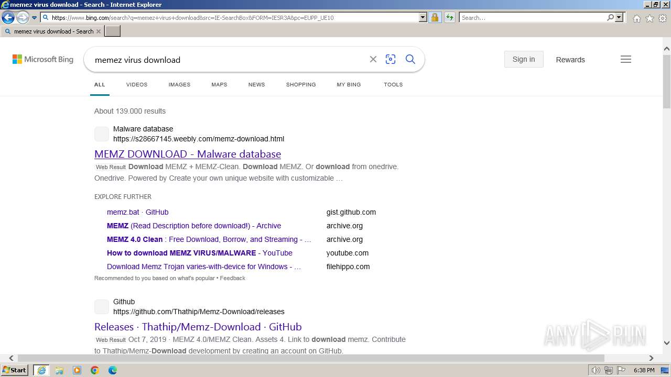Switch to the NEWS tab
This screenshot has height=377, width=671.
pyautogui.click(x=256, y=84)
